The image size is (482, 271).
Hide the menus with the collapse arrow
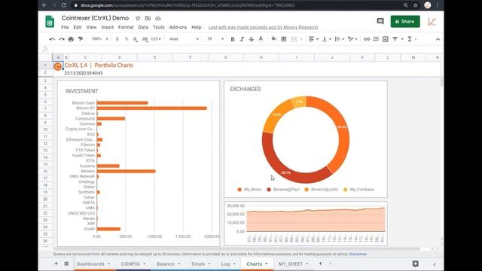(438, 39)
